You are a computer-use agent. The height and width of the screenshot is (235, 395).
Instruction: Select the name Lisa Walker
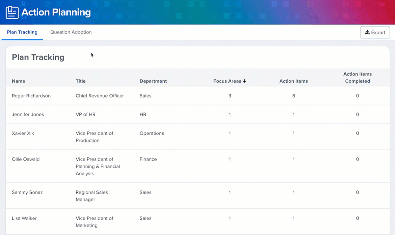24,218
